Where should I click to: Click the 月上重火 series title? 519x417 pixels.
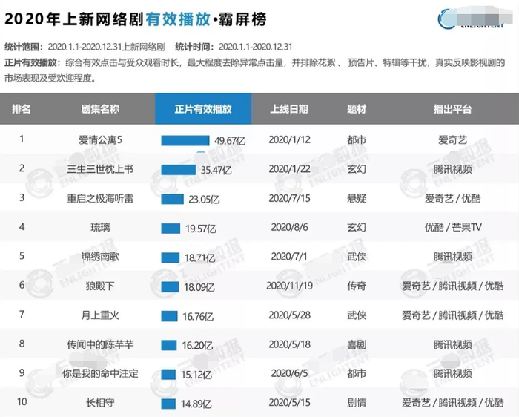click(99, 315)
